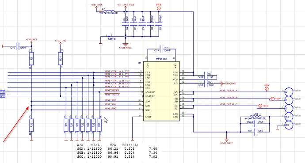Select capacitor C10 100nF
Screen dimensions: 305x163
click(18, 46)
